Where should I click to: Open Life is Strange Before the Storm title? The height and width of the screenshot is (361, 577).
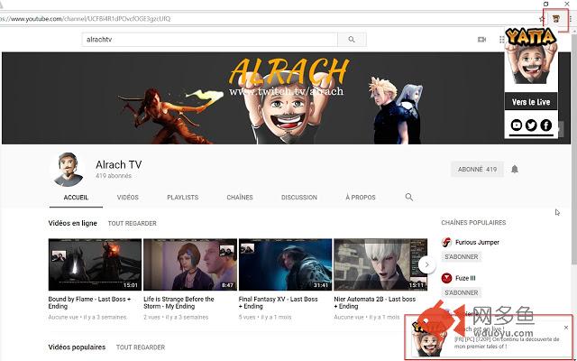click(179, 302)
